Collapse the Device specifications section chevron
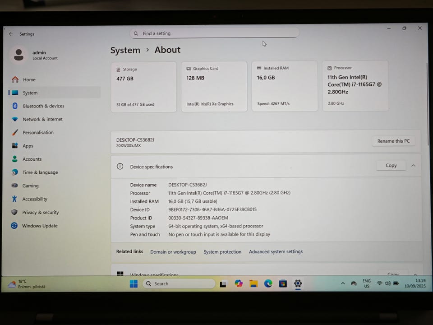Viewport: 433px width, 325px height. click(x=413, y=166)
